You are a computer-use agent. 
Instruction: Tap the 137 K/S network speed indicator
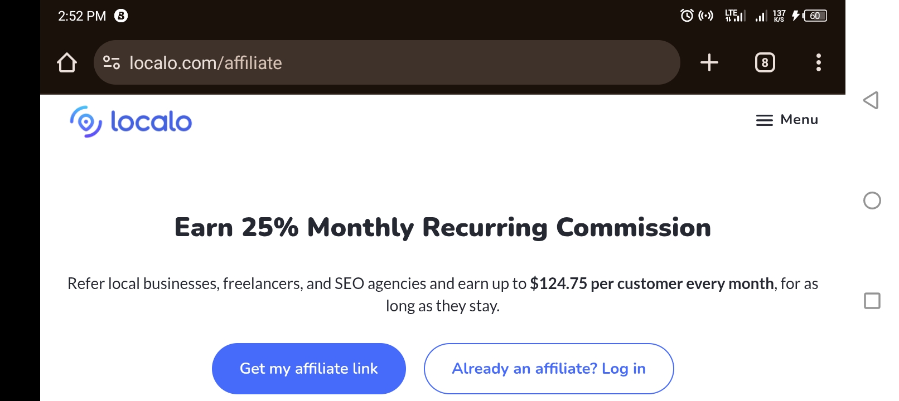[x=779, y=16]
